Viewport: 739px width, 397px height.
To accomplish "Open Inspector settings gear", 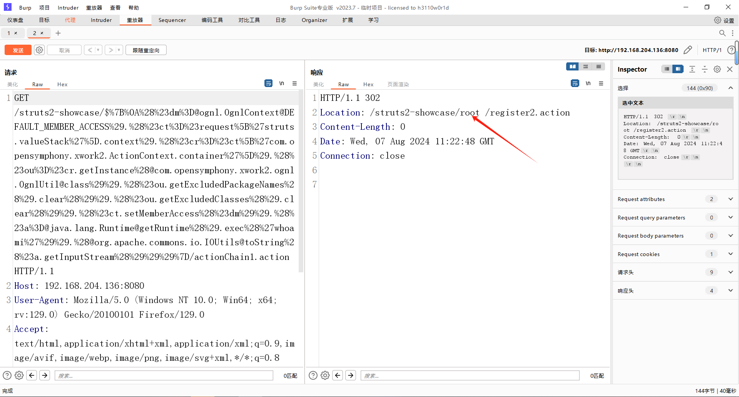I will (717, 69).
